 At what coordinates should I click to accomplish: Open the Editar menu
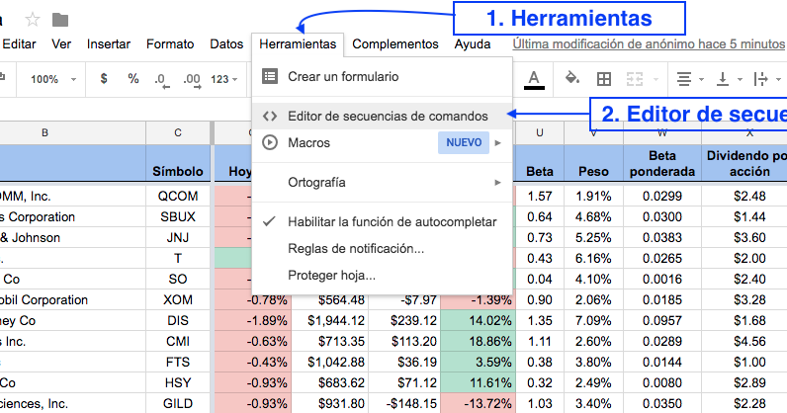click(x=19, y=44)
